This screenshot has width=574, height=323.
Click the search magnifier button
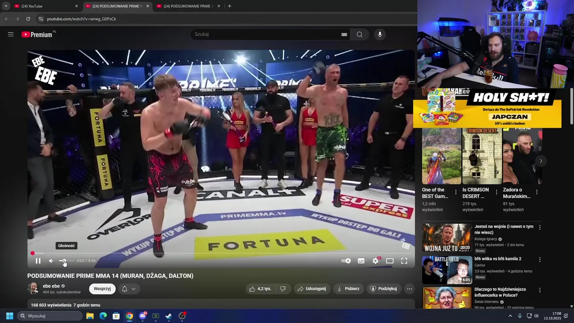coord(360,35)
